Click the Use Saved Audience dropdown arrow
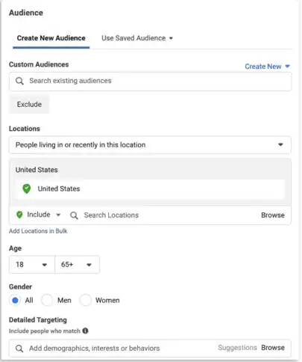Screen dimensions: 302x362 tap(171, 38)
